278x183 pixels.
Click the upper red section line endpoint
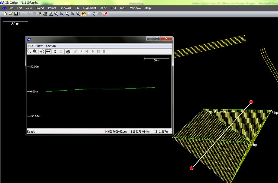[x=251, y=102]
